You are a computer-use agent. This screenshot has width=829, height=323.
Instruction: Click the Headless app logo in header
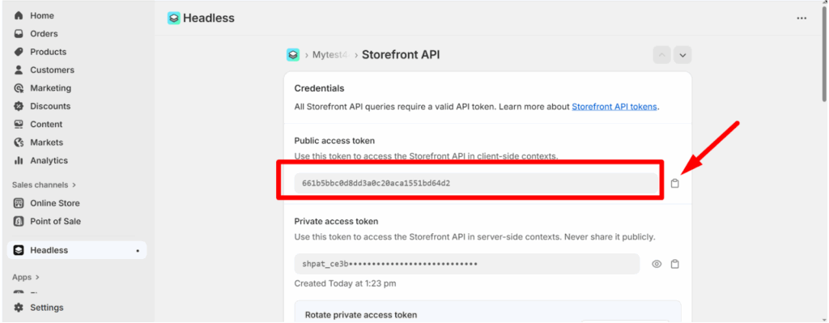click(173, 18)
